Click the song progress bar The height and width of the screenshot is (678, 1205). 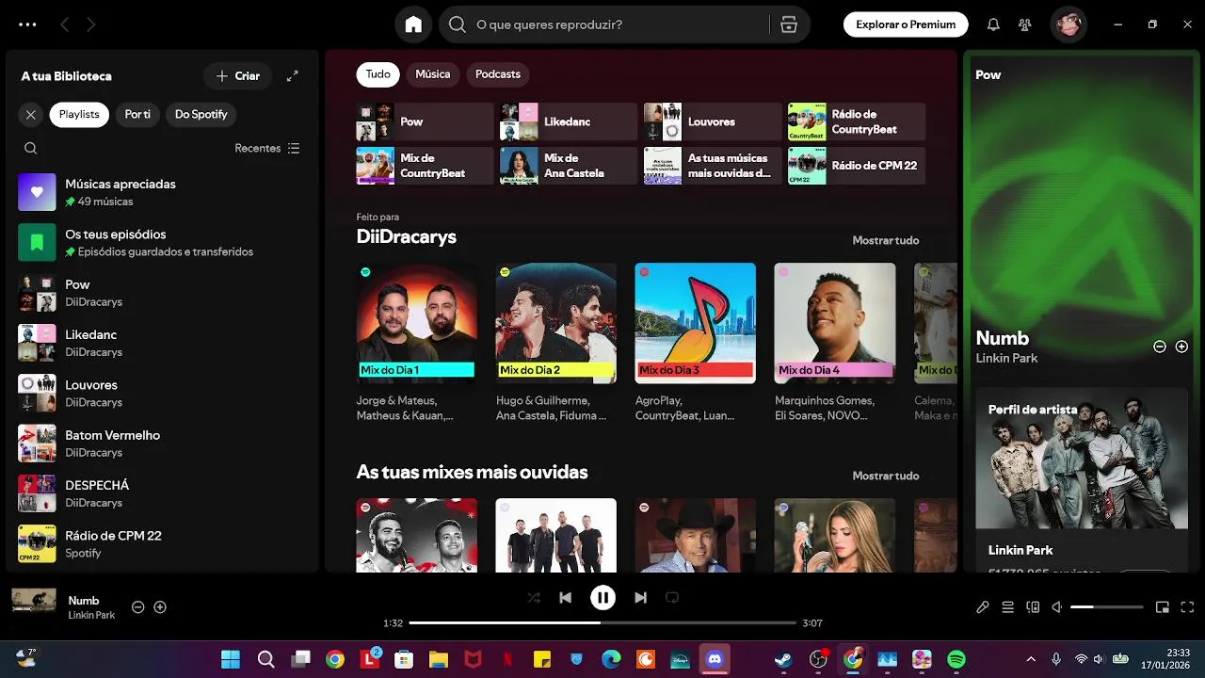(602, 622)
